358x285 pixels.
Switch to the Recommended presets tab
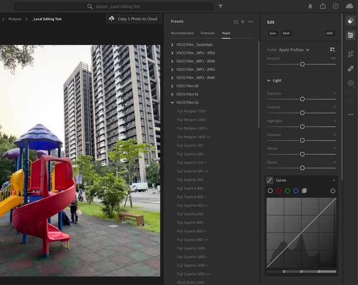pos(182,33)
